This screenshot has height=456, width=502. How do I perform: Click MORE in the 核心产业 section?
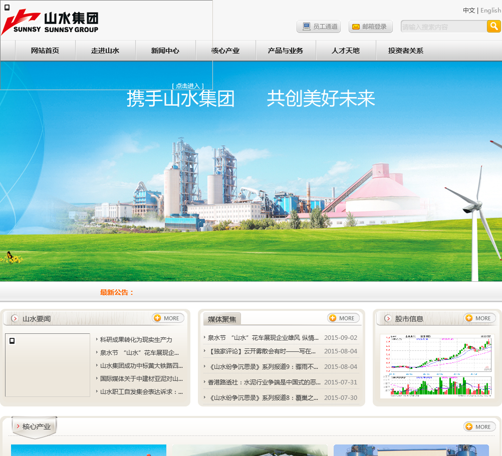[x=479, y=426]
